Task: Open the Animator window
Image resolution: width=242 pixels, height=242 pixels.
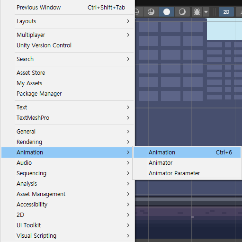Action: click(x=187, y=163)
